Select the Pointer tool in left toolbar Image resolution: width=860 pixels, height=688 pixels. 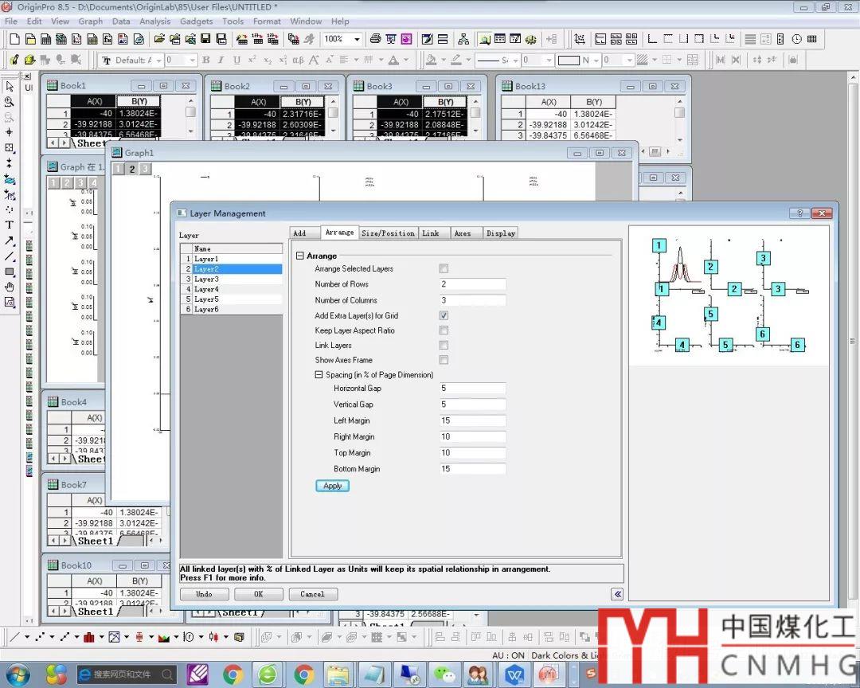coord(10,87)
